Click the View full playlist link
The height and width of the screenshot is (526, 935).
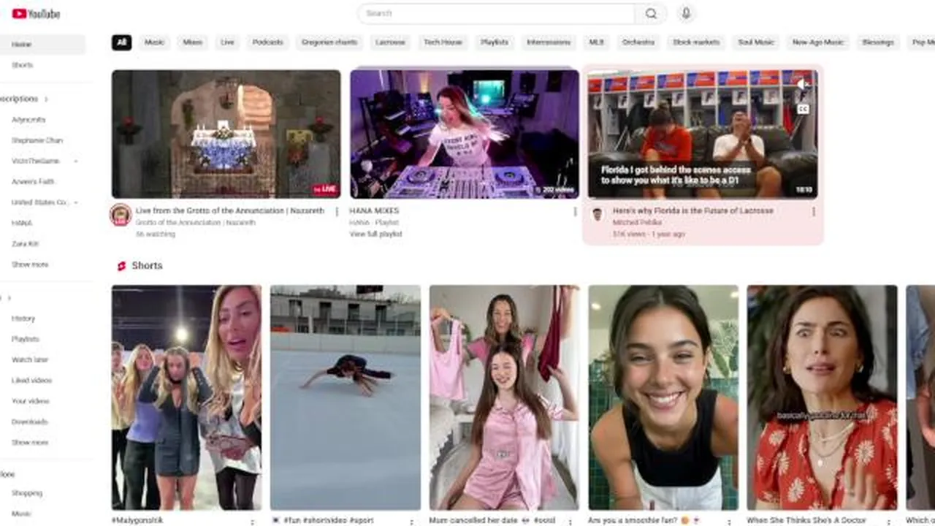tap(375, 234)
